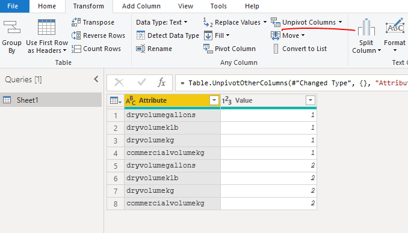Click the Transpose icon
The image size is (408, 233).
pyautogui.click(x=76, y=22)
